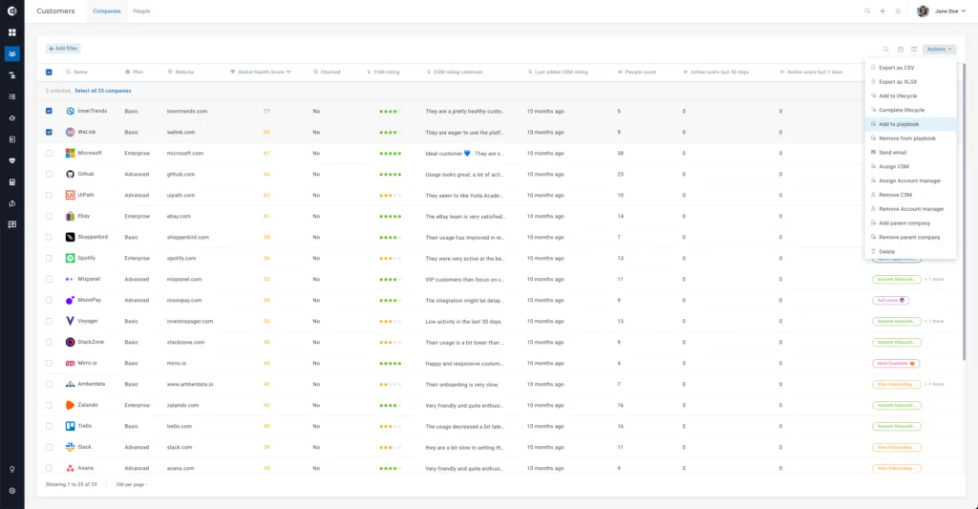
Task: Toggle the select-all header checkbox
Action: click(x=49, y=73)
